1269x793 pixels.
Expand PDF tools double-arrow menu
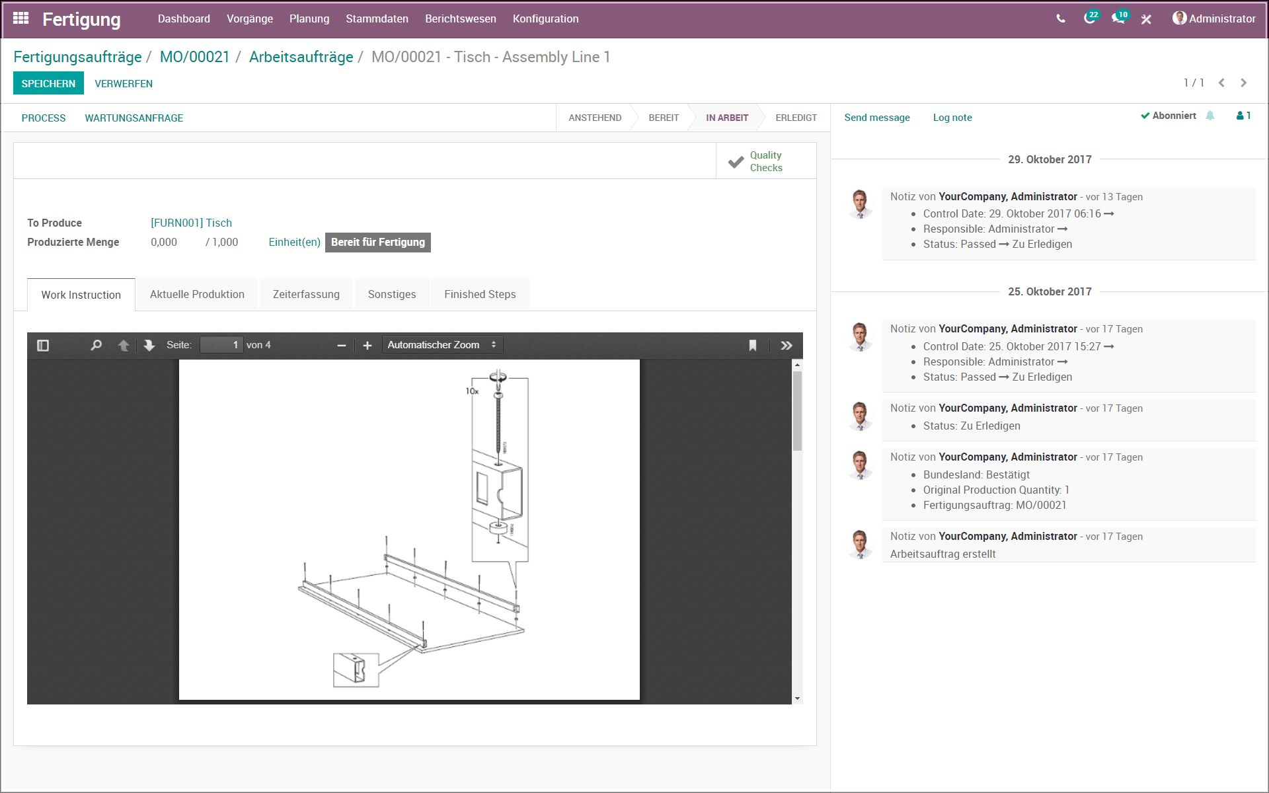786,345
